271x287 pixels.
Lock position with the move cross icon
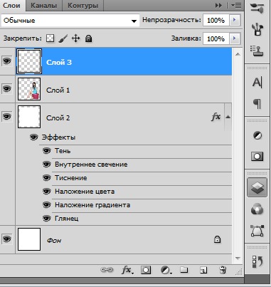(75, 38)
